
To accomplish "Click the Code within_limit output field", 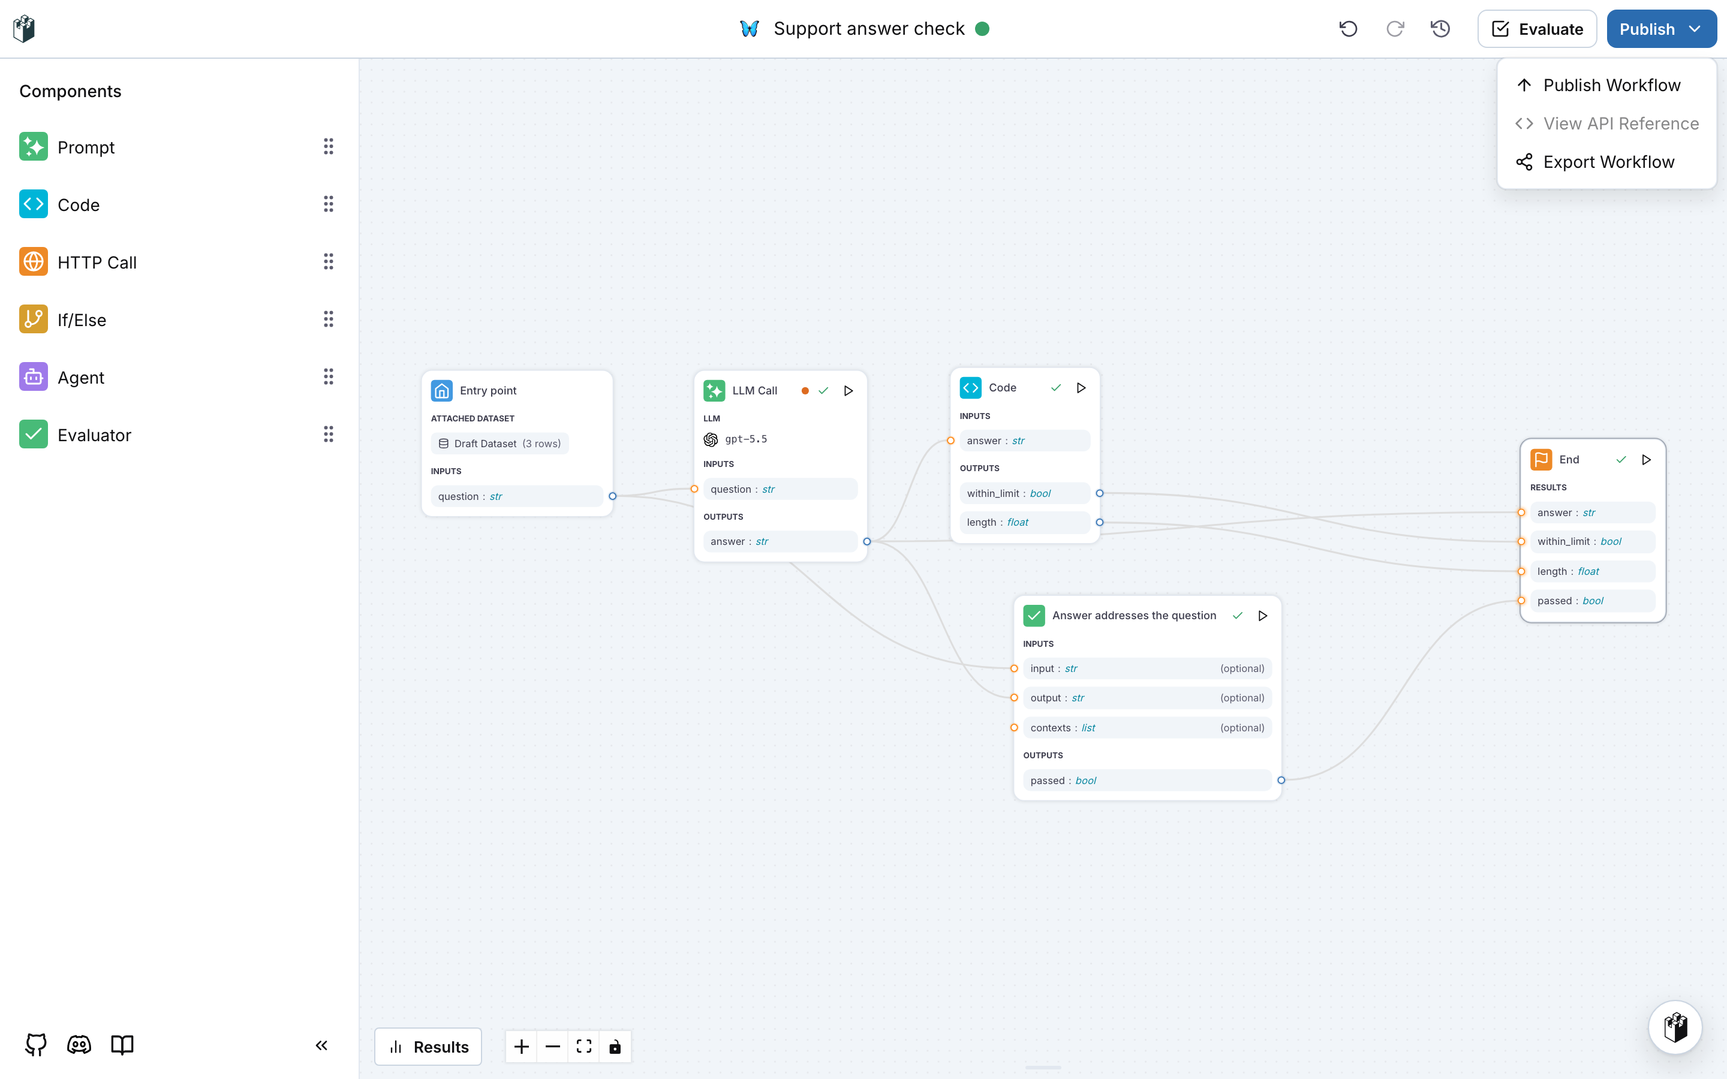I will [1025, 493].
